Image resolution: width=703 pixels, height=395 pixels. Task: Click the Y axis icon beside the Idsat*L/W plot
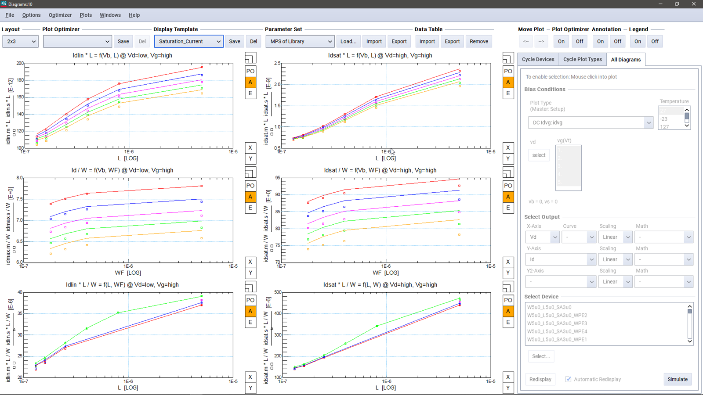click(508, 388)
